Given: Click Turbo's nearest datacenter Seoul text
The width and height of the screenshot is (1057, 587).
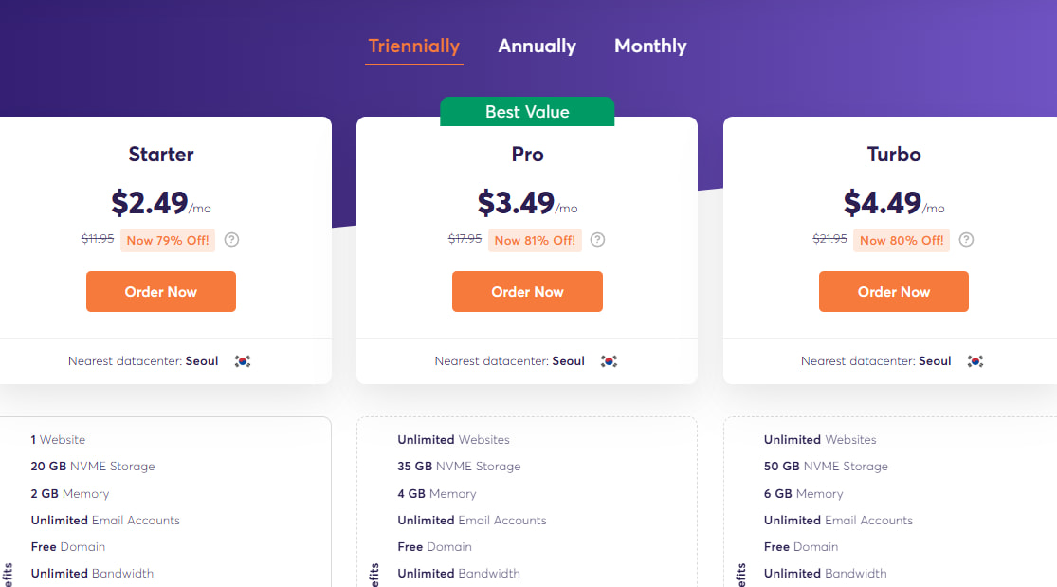Looking at the screenshot, I should [x=934, y=361].
